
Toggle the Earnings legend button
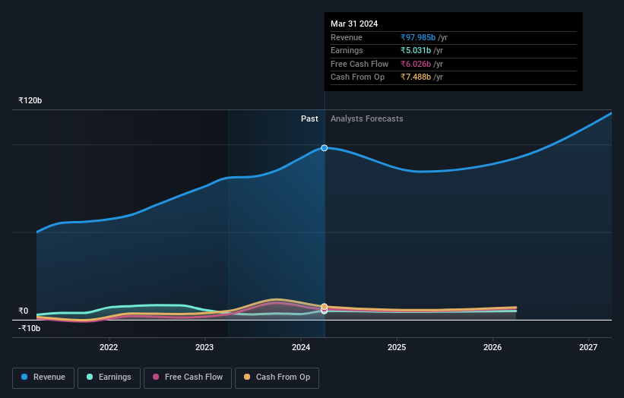(109, 377)
